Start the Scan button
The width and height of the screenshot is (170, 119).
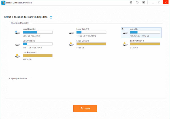(x=85, y=109)
